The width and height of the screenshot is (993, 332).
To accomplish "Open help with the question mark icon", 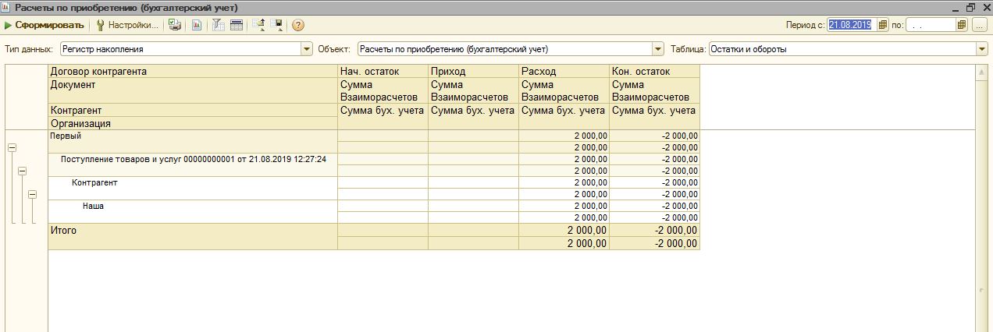I will coord(298,25).
